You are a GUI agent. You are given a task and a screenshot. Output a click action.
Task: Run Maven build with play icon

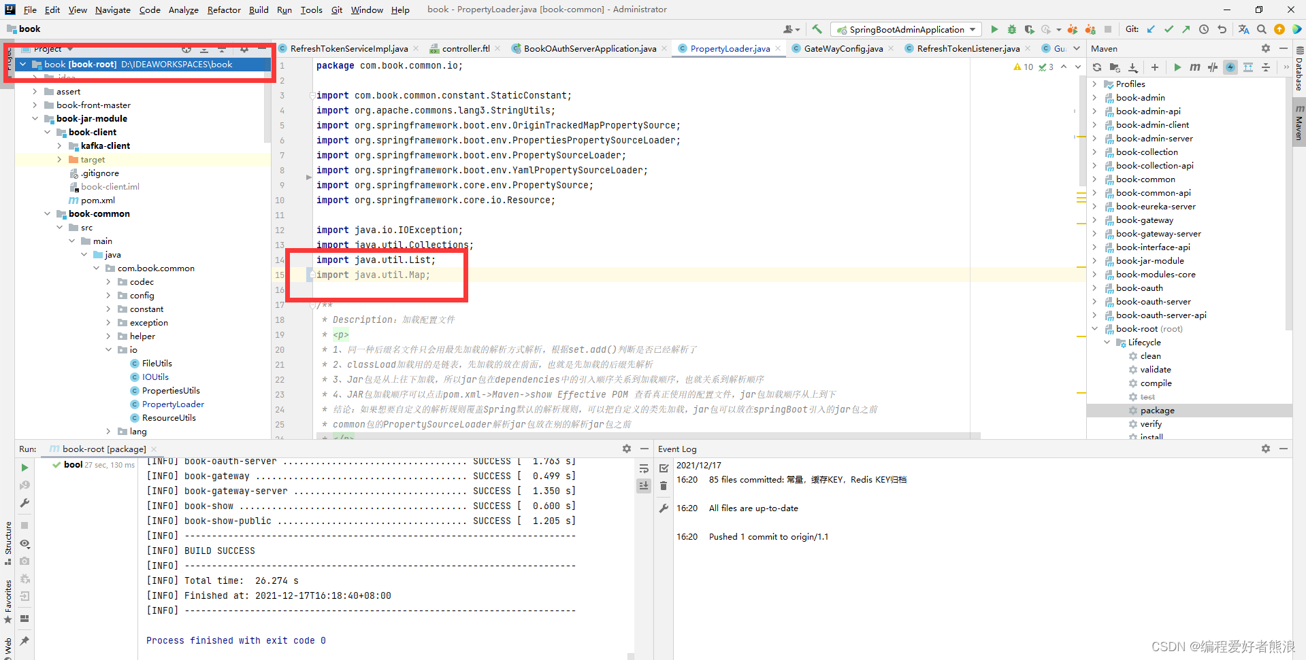tap(1177, 67)
